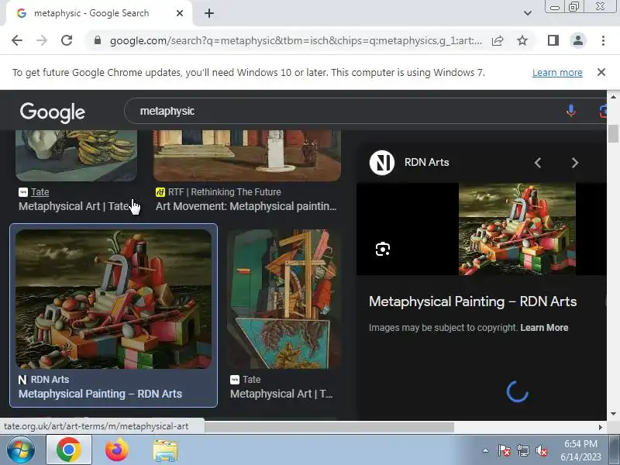Click the browser forward arrow
This screenshot has height=465, width=620.
(x=42, y=40)
